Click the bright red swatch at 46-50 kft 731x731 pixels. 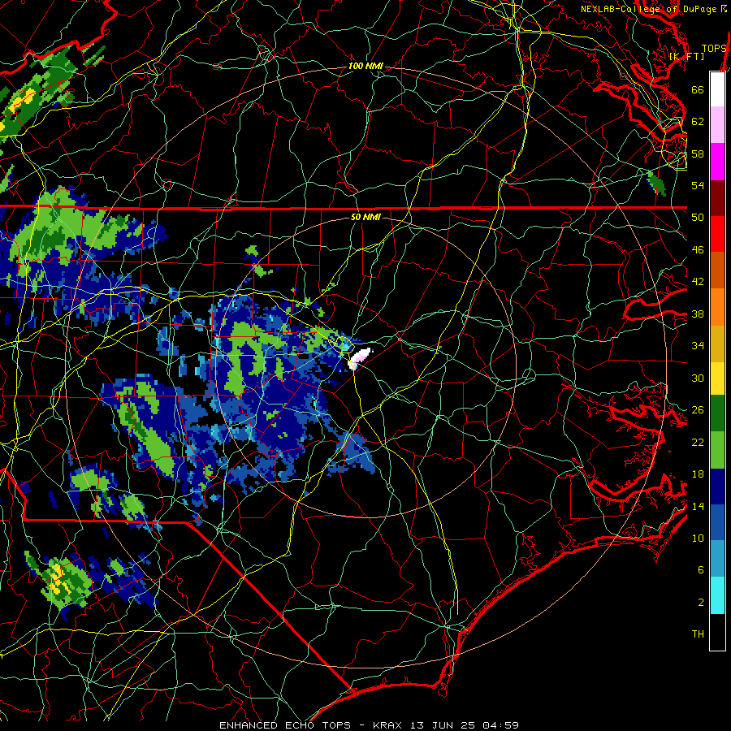coord(717,234)
